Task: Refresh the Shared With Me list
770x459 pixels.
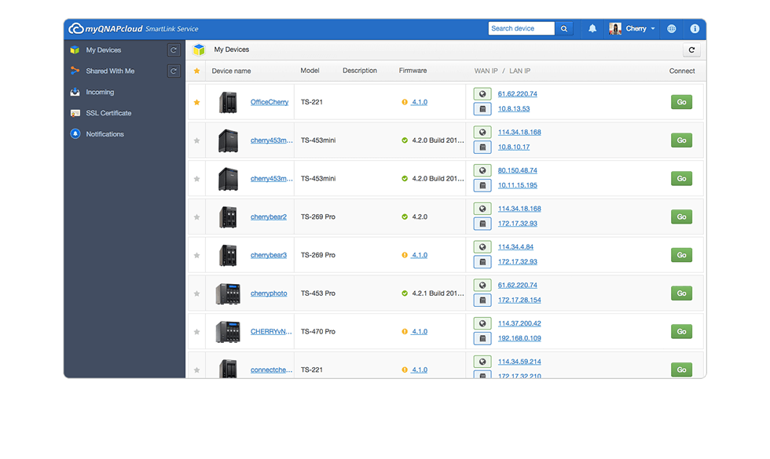Action: [173, 71]
